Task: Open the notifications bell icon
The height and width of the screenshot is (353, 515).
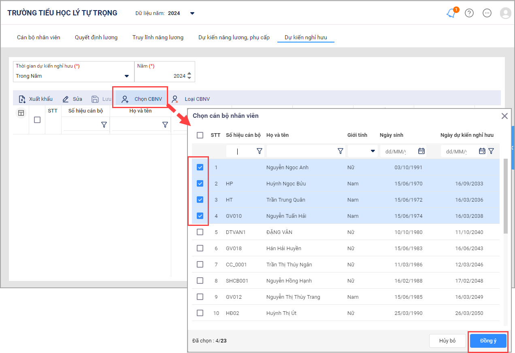Action: click(x=451, y=13)
